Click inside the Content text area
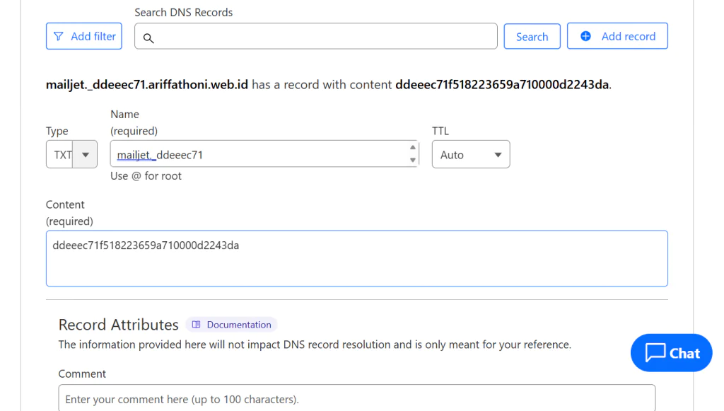 [357, 259]
